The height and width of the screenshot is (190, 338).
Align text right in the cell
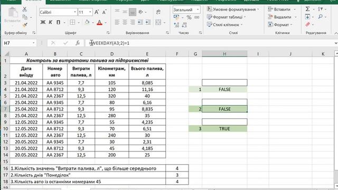click(133, 22)
